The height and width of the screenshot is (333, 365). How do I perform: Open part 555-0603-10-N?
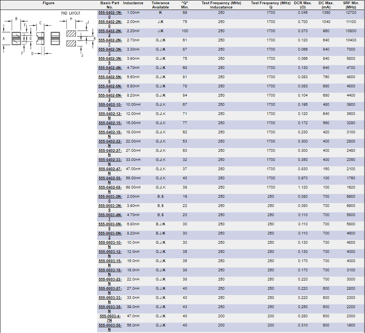click(110, 243)
